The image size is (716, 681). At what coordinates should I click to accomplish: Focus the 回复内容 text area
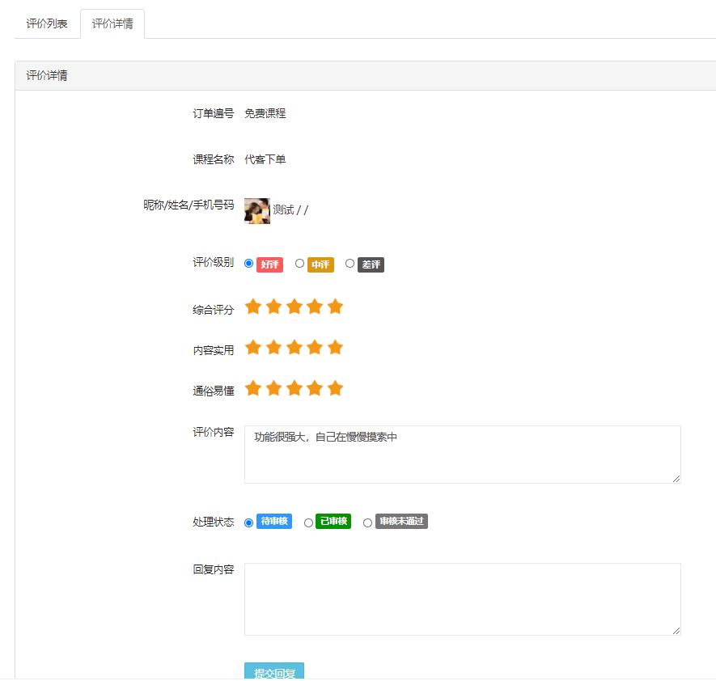coord(463,599)
